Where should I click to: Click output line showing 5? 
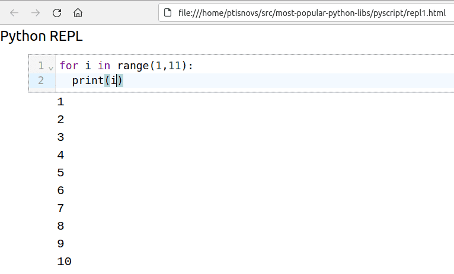(60, 173)
